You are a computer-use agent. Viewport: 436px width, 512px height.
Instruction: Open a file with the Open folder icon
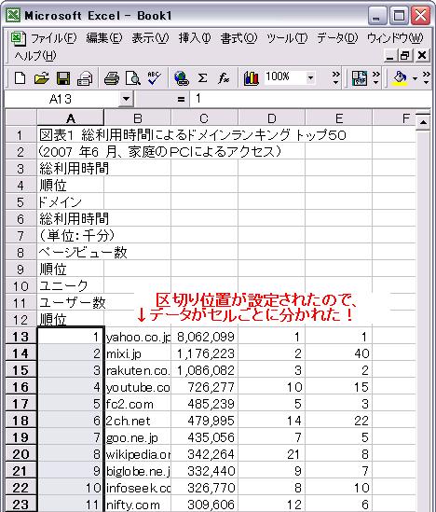(x=42, y=78)
